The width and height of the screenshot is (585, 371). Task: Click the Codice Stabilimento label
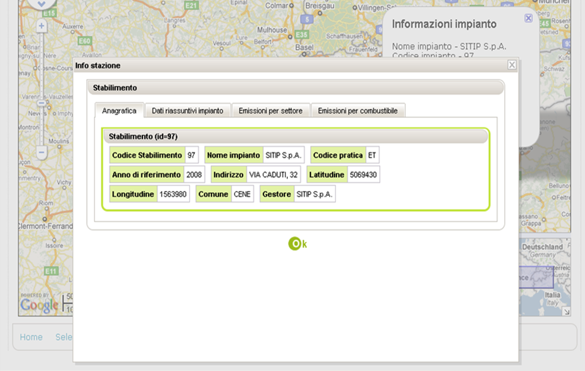click(147, 155)
